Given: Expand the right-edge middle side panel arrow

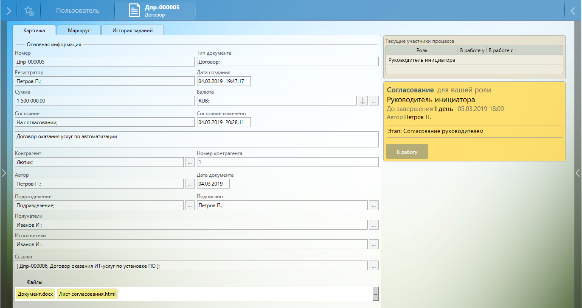Looking at the screenshot, I should [577, 172].
